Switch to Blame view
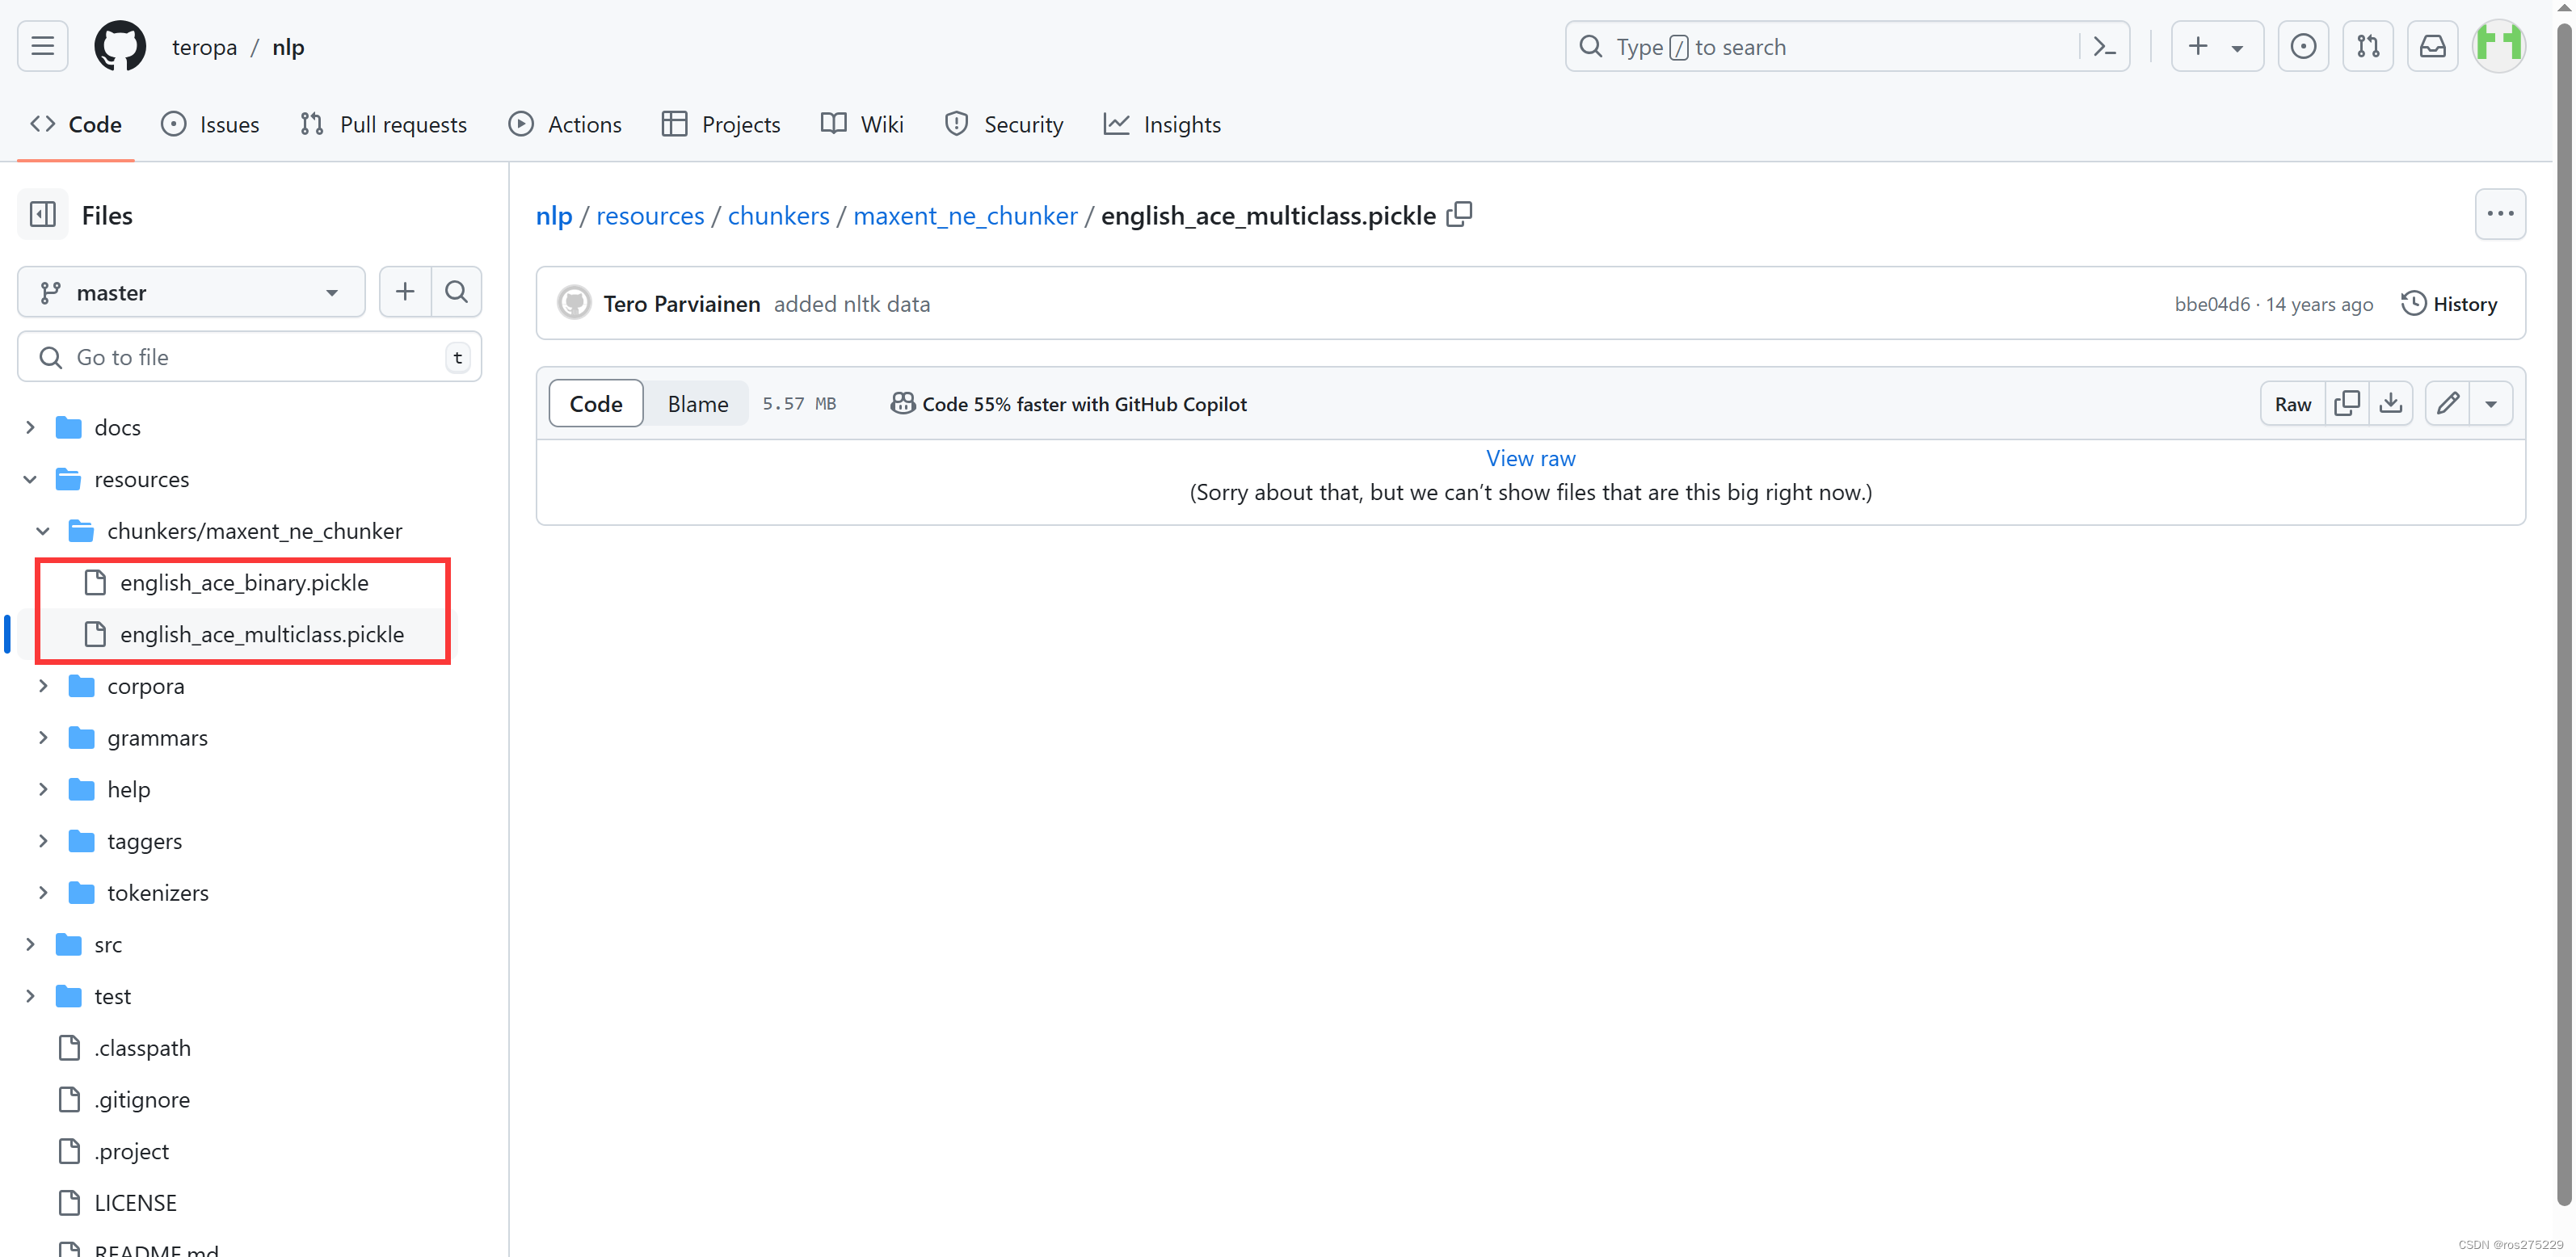 [x=697, y=403]
